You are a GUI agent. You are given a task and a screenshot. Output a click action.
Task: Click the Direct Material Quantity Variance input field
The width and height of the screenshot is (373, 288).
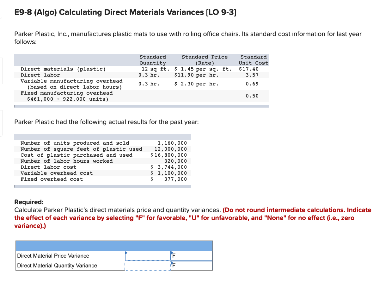tap(147, 266)
